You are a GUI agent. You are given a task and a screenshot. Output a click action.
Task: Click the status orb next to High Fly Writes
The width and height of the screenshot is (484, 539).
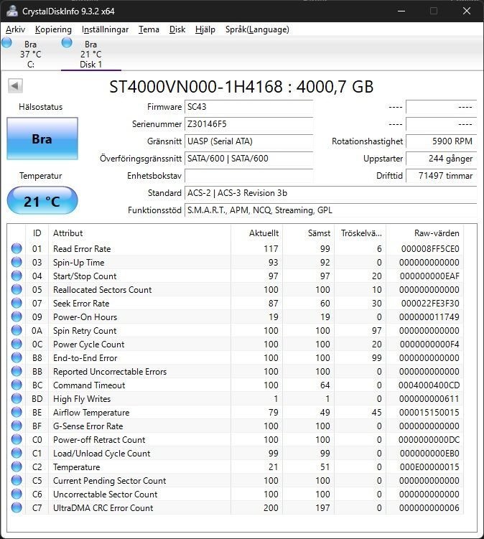click(x=17, y=399)
